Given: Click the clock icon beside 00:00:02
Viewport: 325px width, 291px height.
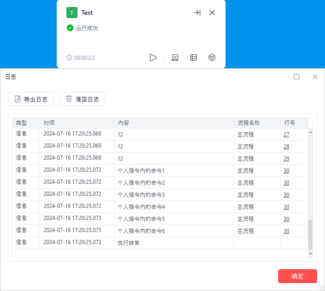Looking at the screenshot, I should 69,58.
